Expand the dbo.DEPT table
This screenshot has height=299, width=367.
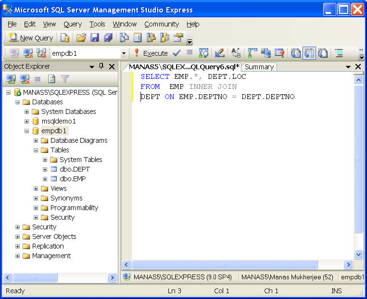45,169
